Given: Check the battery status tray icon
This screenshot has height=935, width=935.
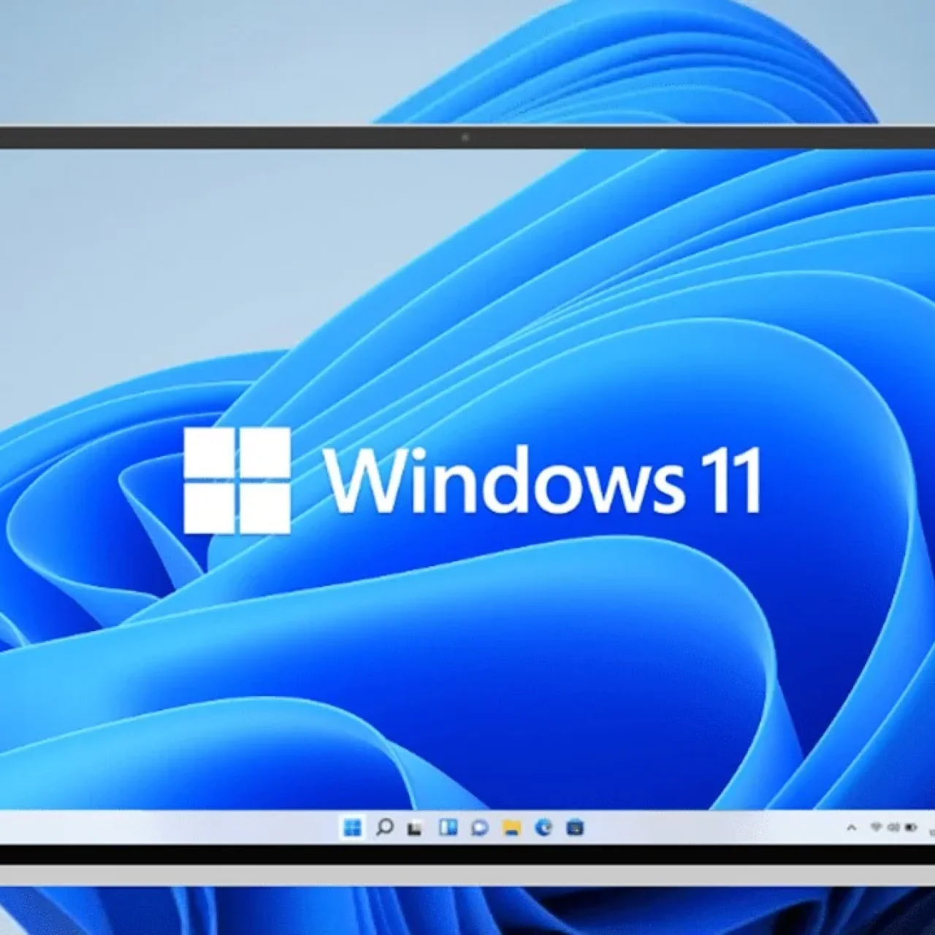Looking at the screenshot, I should click(x=911, y=828).
